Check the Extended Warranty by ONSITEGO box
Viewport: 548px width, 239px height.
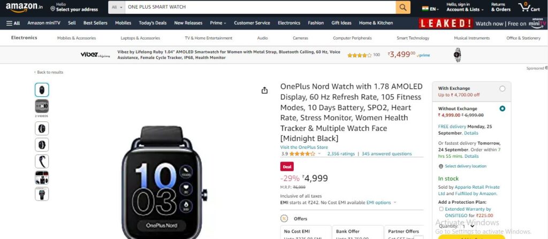point(441,209)
